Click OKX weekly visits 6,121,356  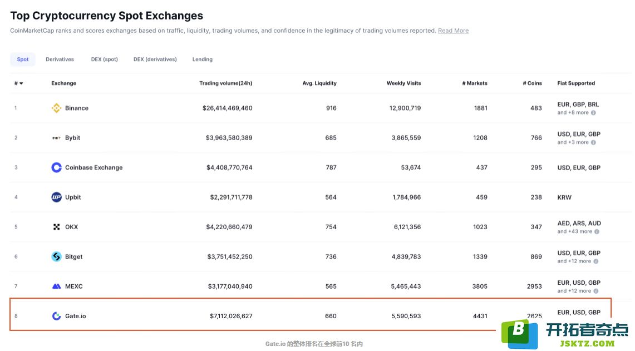pos(407,227)
